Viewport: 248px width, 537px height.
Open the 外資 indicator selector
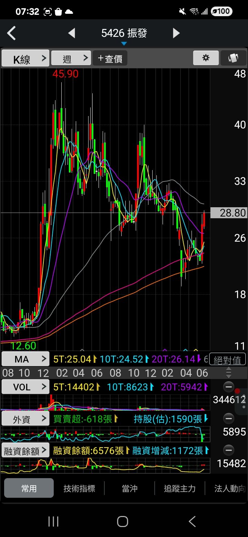pos(25,419)
